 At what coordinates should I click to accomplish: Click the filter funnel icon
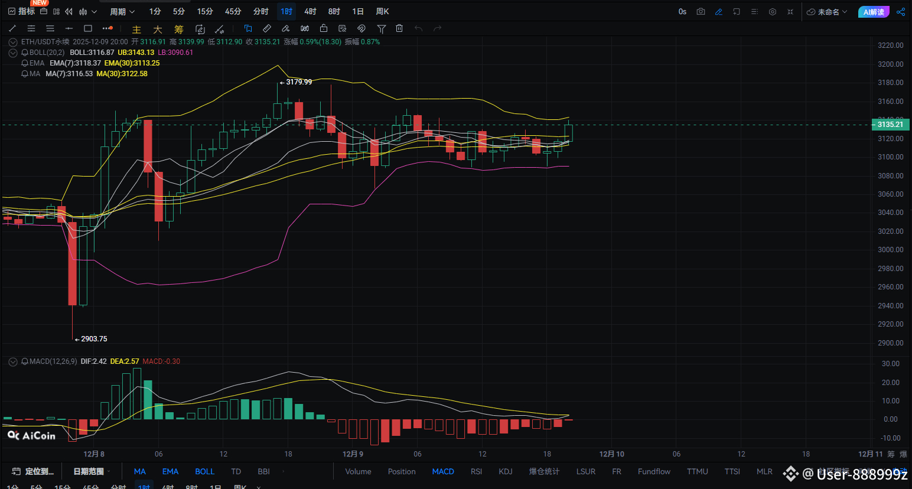click(382, 28)
